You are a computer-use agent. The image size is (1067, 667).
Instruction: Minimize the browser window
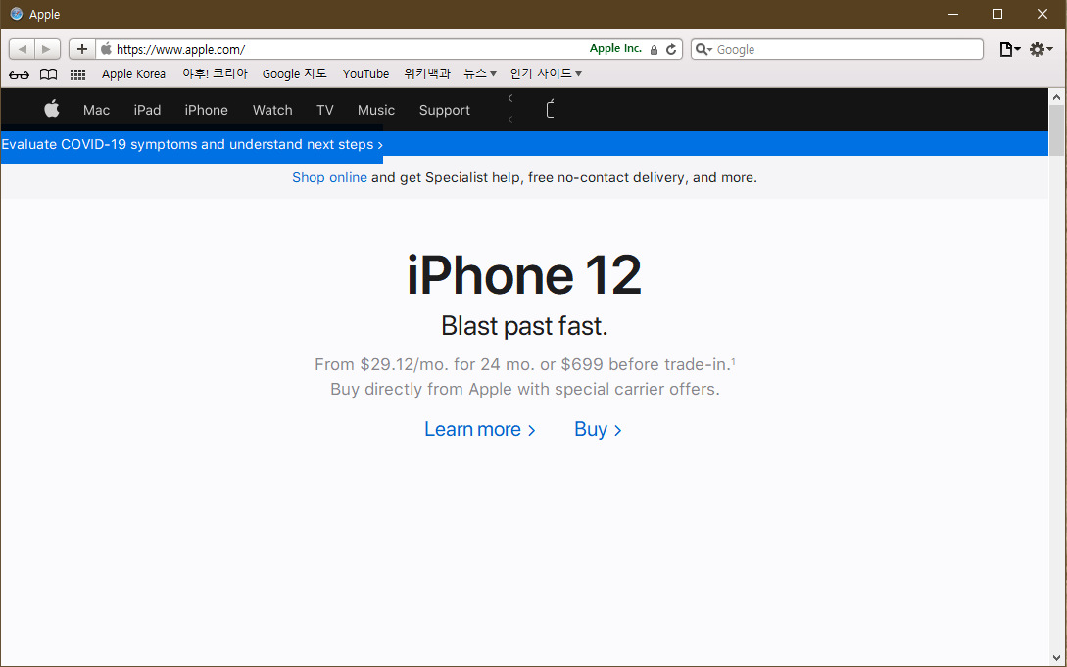click(953, 14)
